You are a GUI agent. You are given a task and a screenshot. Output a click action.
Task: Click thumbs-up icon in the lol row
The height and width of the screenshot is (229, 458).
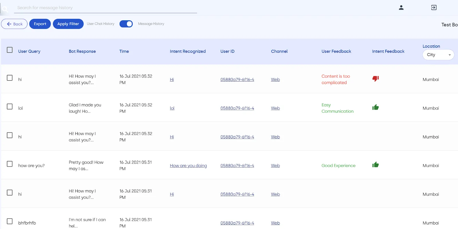click(375, 107)
